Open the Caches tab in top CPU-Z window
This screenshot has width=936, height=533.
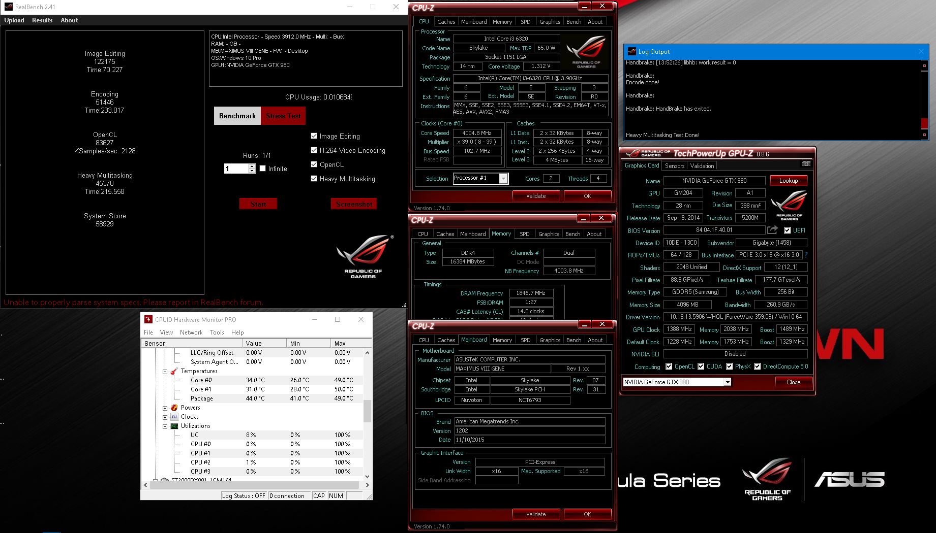click(446, 22)
